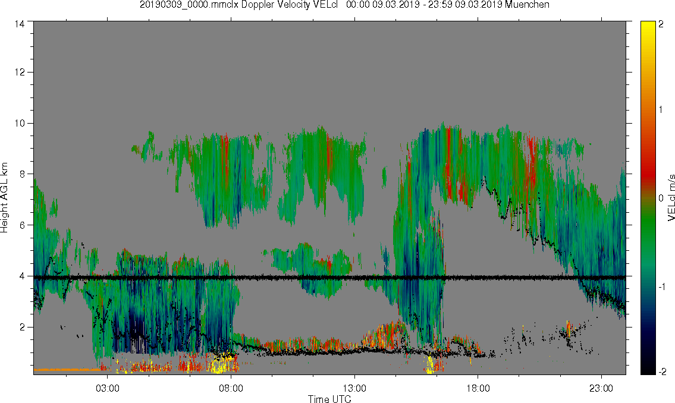Click the 12 label on the height axis
Image resolution: width=675 pixels, height=403 pixels.
[x=20, y=73]
